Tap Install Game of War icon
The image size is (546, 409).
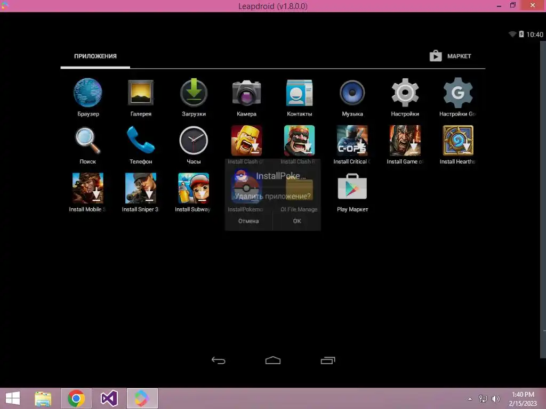[405, 141]
